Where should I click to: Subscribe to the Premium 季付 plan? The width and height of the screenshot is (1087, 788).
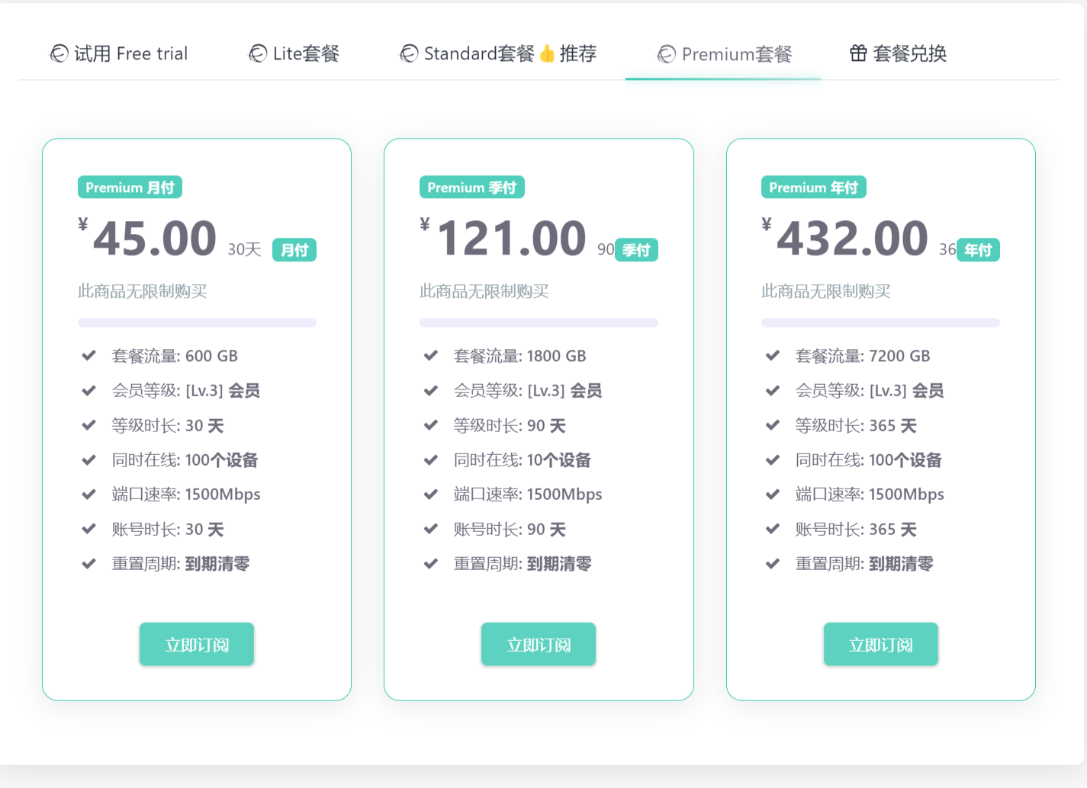click(539, 645)
